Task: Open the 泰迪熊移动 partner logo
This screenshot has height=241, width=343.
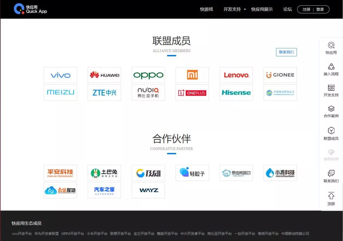Action: (x=236, y=173)
